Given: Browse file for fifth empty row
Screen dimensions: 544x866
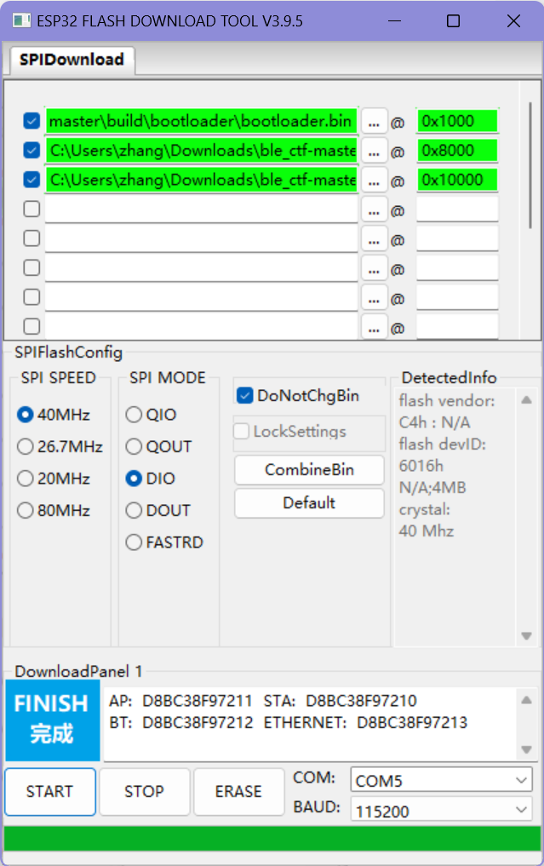Looking at the screenshot, I should (x=374, y=239).
